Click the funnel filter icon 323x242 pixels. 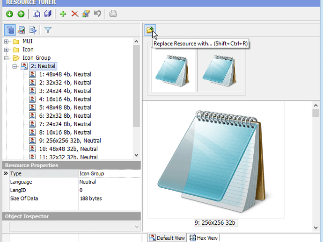48,30
